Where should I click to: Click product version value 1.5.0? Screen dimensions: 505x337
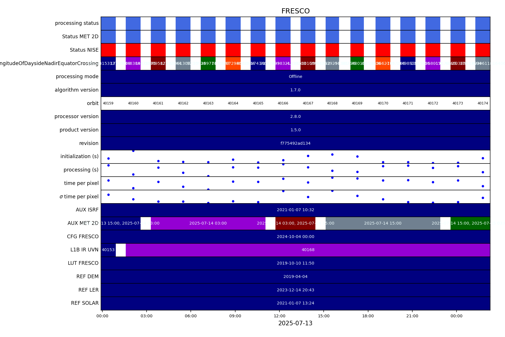(x=295, y=130)
